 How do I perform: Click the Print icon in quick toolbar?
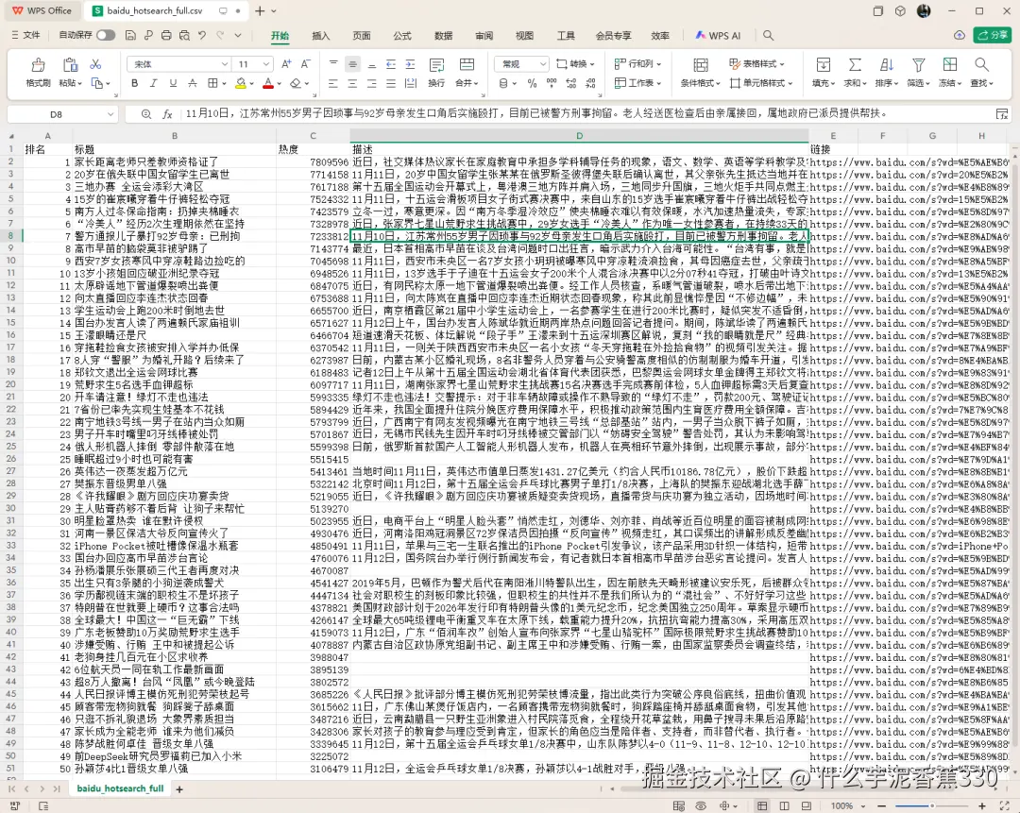click(x=166, y=35)
